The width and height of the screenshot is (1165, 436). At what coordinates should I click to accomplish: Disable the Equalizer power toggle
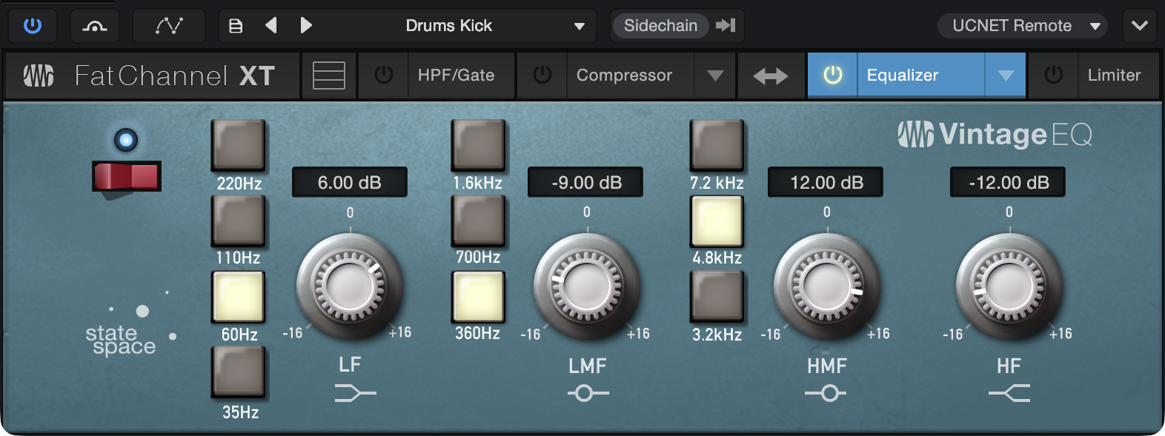tap(833, 75)
